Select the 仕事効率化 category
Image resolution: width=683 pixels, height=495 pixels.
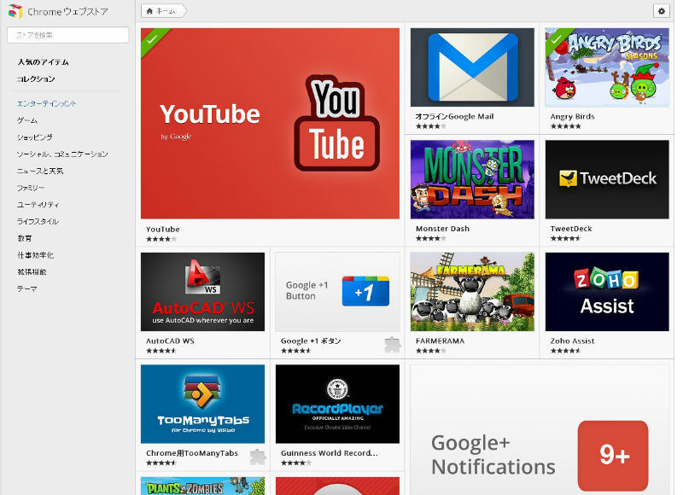(35, 255)
